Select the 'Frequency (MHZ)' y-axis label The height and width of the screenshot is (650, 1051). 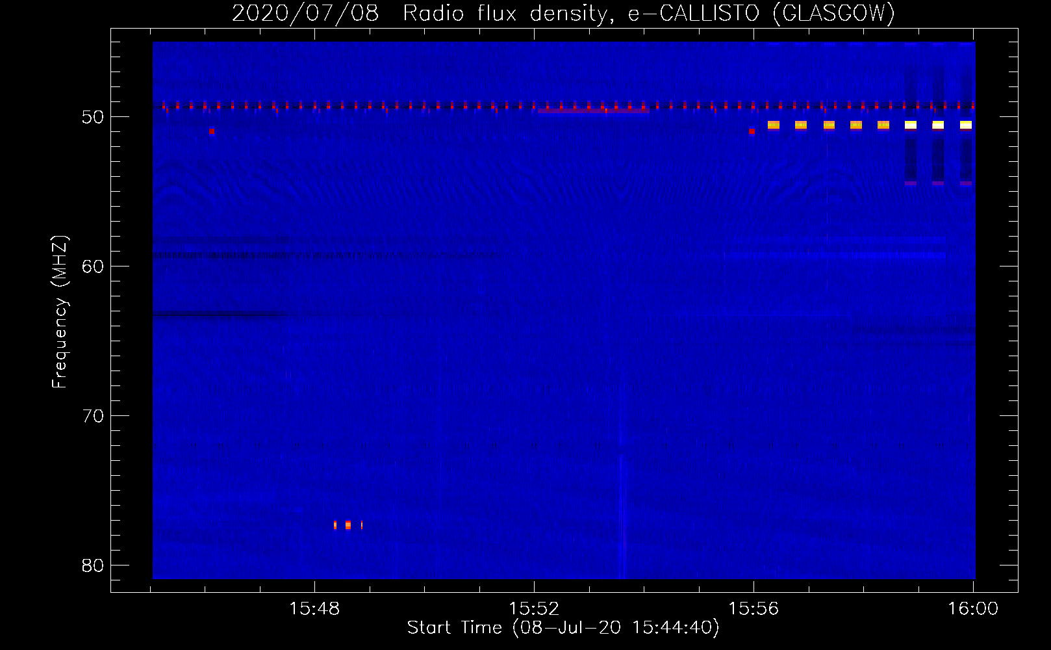60,312
